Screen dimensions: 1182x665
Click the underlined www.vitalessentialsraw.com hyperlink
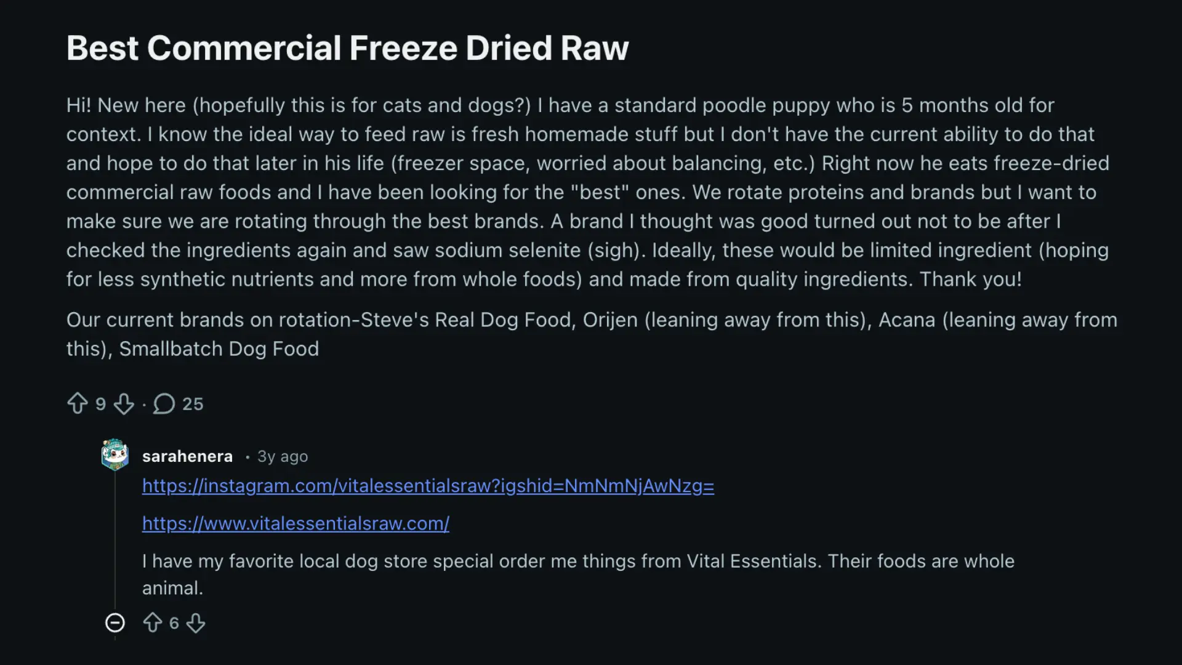[x=295, y=523]
